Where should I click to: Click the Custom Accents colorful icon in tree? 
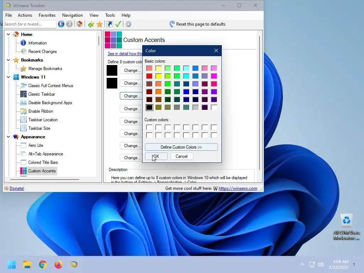[23, 171]
